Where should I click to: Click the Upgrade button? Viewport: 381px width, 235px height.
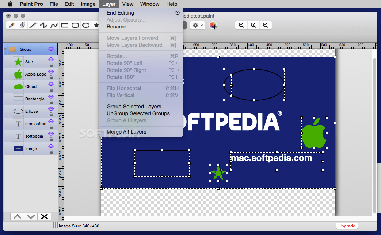click(346, 226)
